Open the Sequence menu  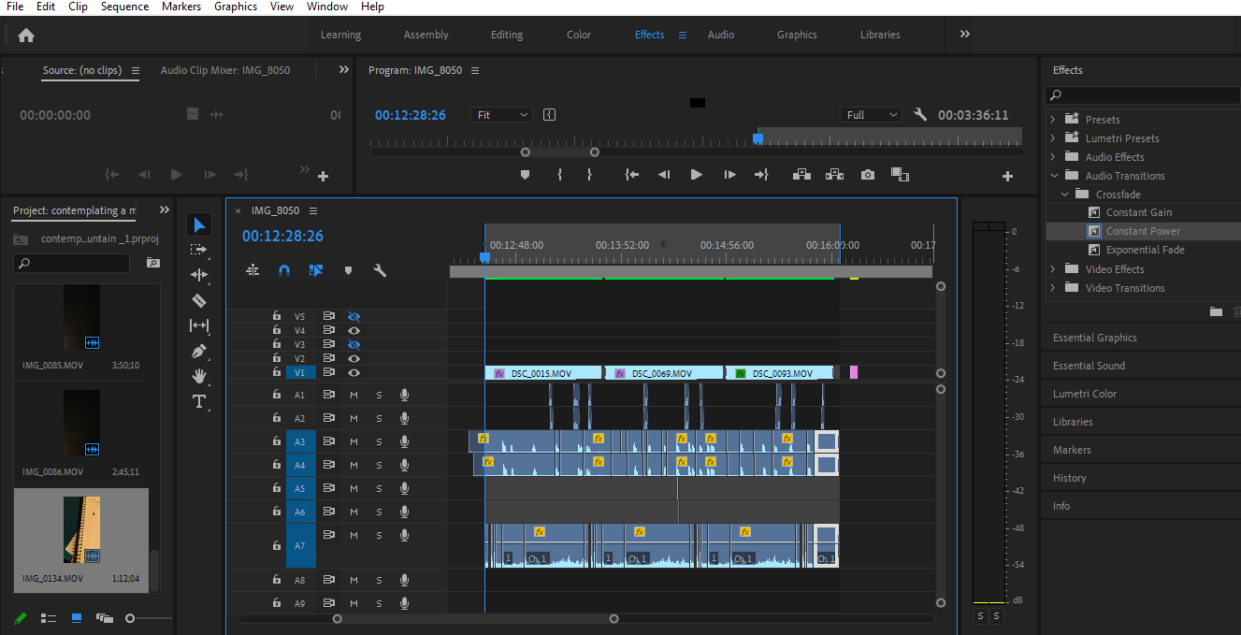[124, 7]
